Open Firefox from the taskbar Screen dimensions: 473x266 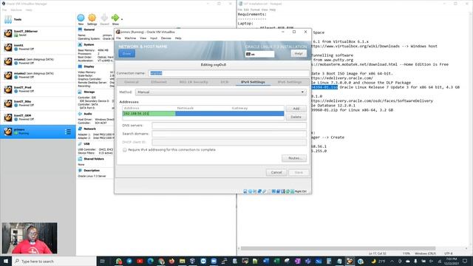(171, 261)
